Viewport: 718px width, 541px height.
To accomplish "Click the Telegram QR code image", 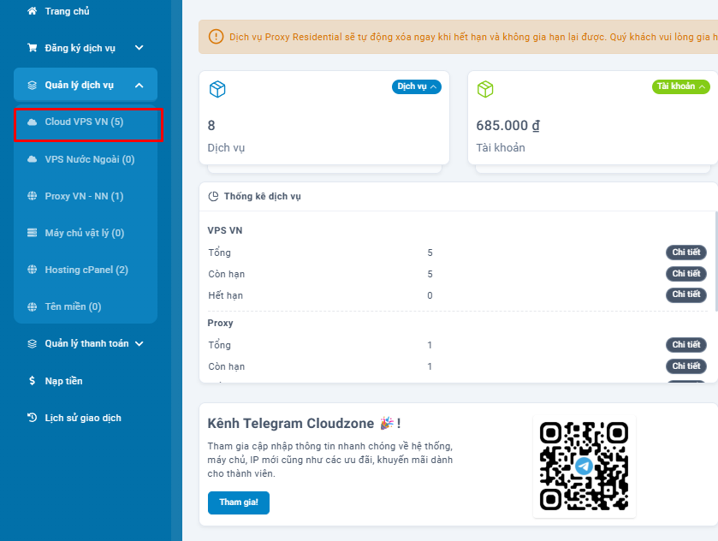I will tap(584, 466).
